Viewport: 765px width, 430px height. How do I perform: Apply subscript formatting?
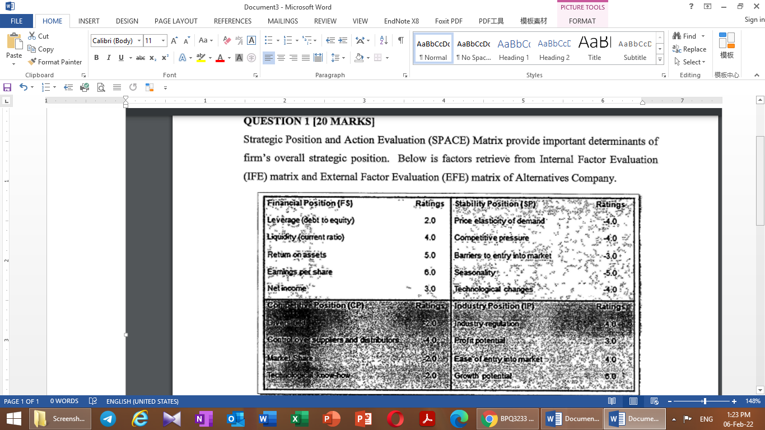click(153, 58)
